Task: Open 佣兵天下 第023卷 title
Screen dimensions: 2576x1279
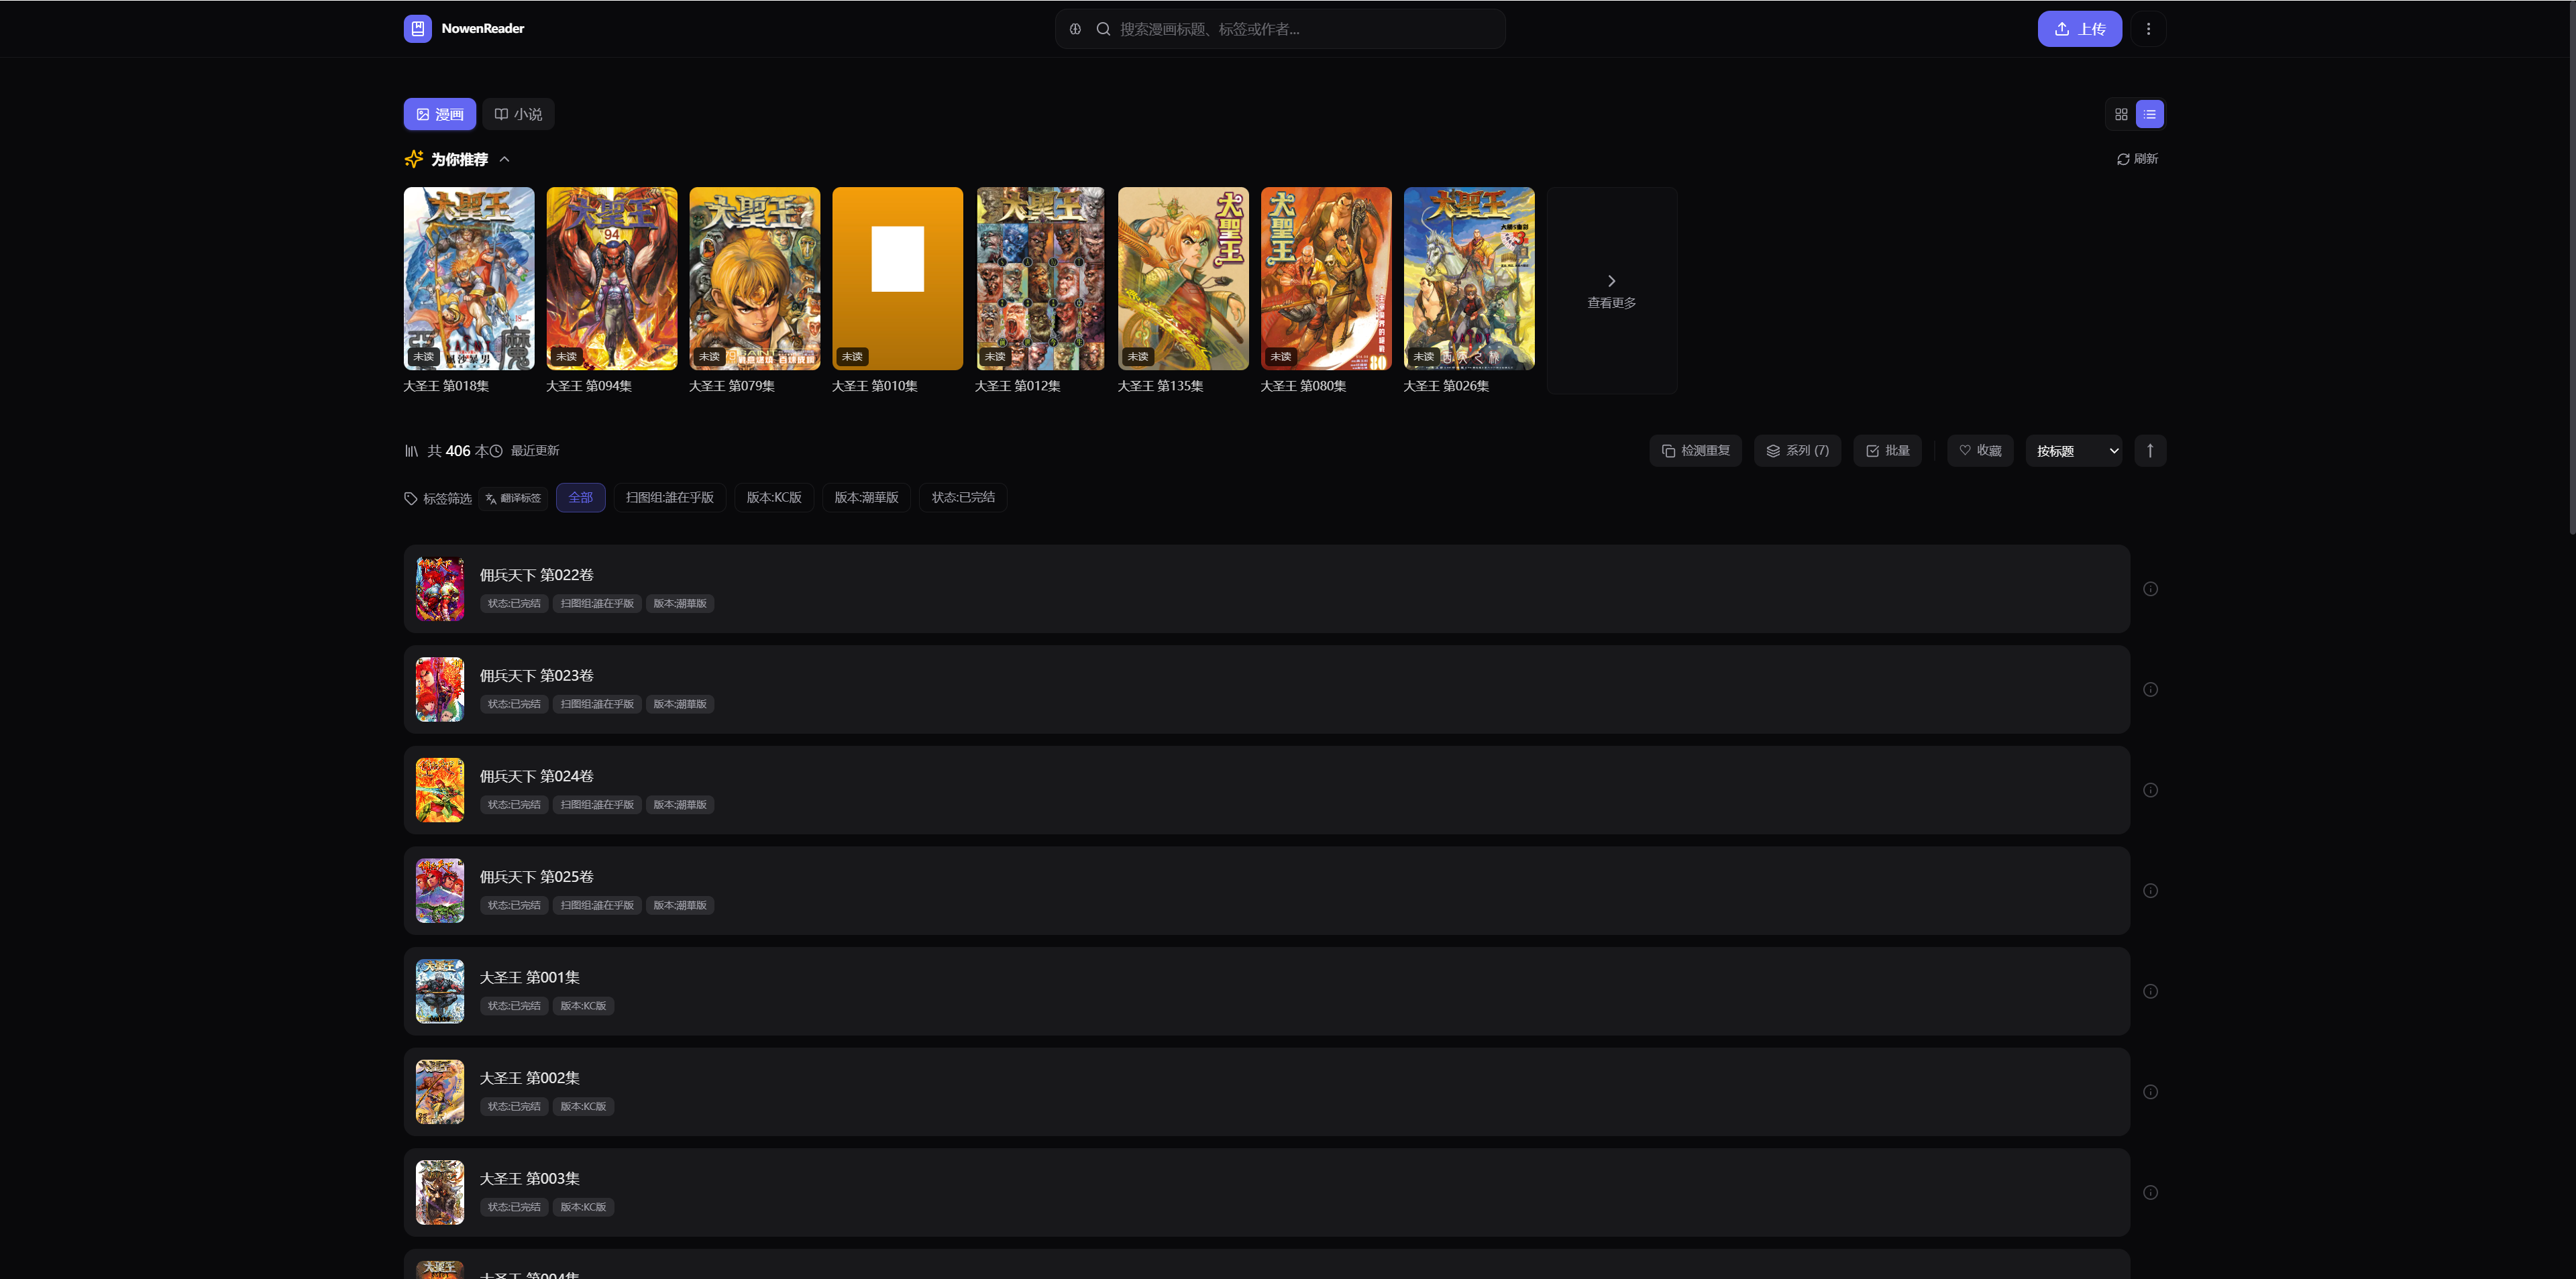Action: click(x=536, y=676)
